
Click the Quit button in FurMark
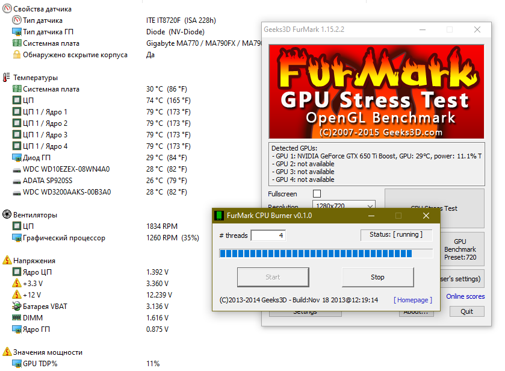(467, 311)
